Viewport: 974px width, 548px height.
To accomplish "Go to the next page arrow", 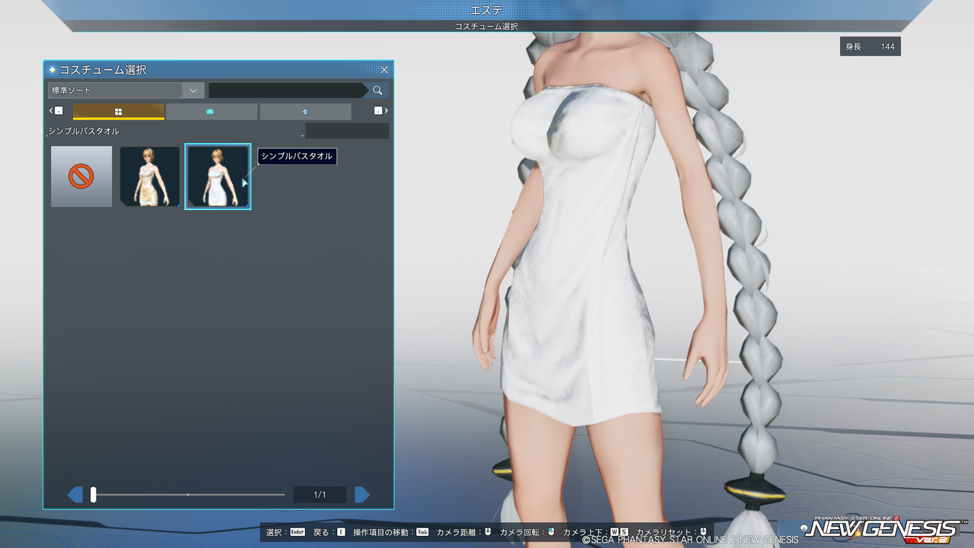I will click(362, 495).
